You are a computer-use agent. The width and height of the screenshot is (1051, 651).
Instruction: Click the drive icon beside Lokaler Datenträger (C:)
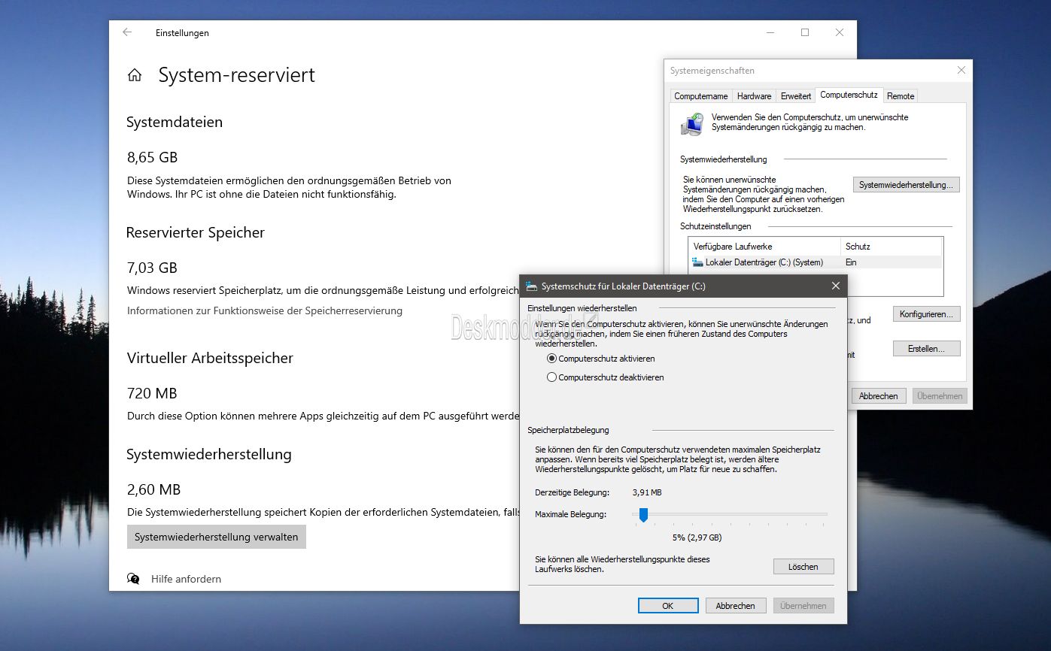click(697, 262)
